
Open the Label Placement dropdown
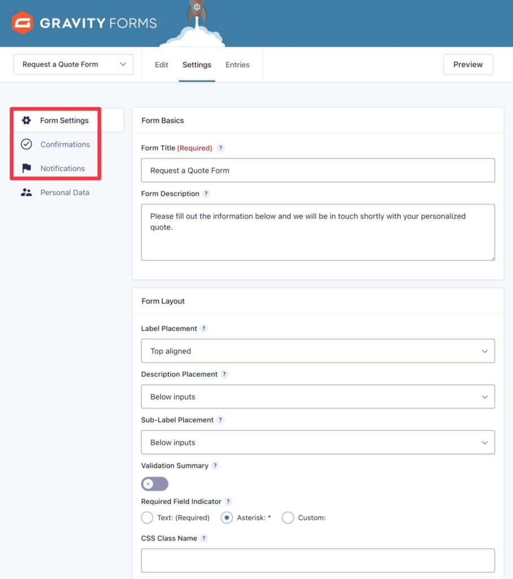[x=318, y=351]
